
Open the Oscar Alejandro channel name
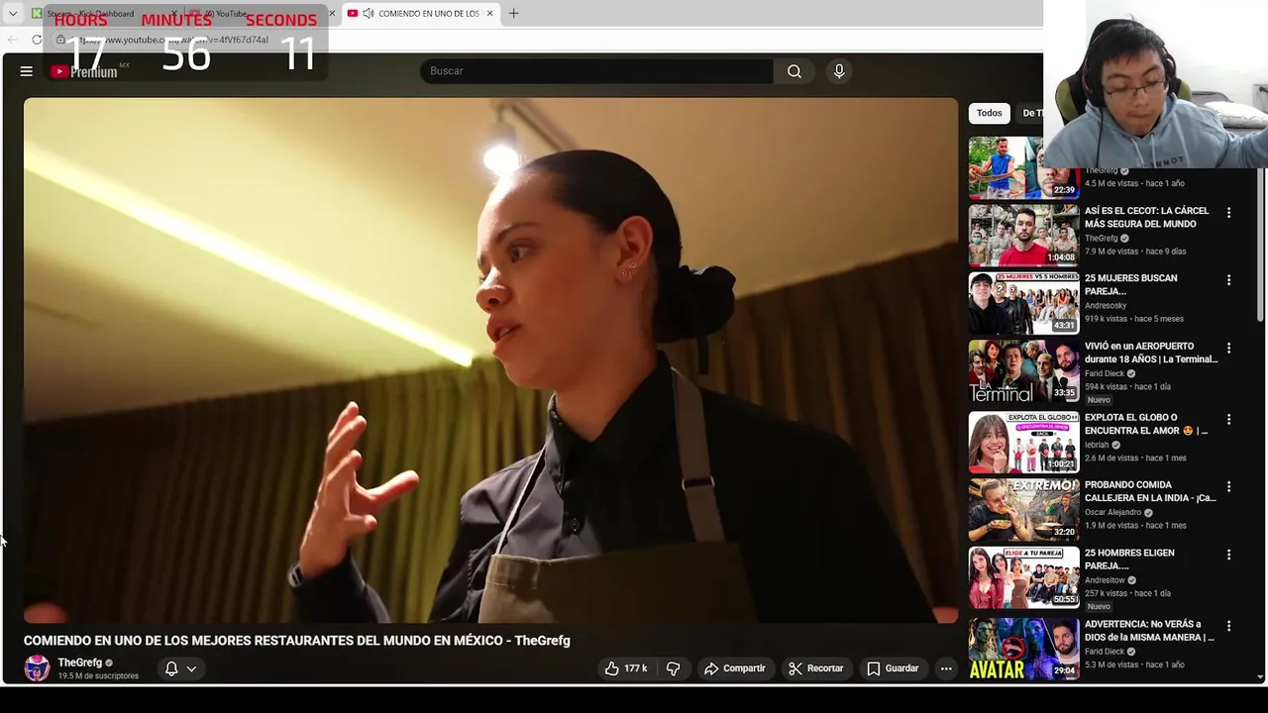tap(1112, 512)
